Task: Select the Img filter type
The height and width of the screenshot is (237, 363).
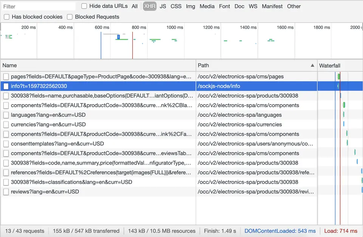Action: 190,6
